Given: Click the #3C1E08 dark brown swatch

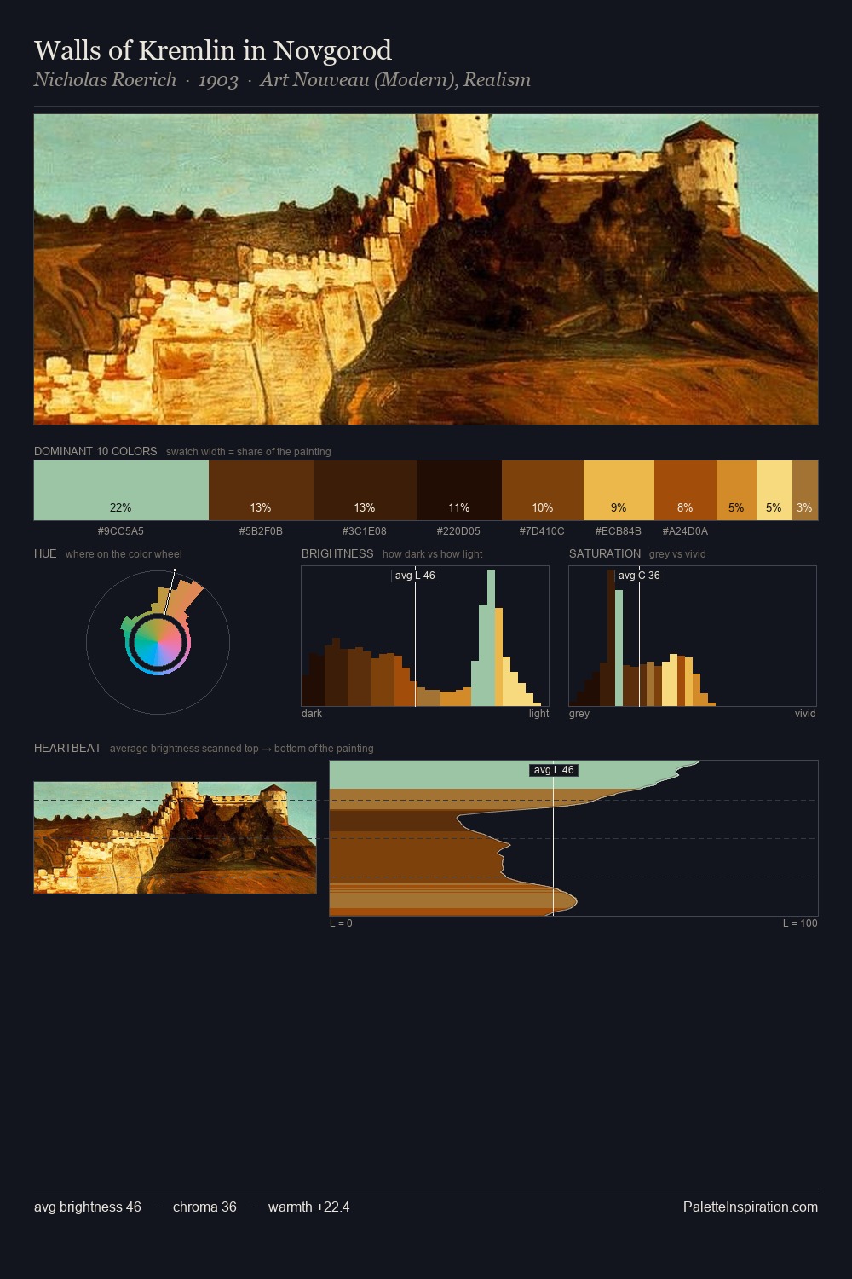Looking at the screenshot, I should (x=365, y=490).
